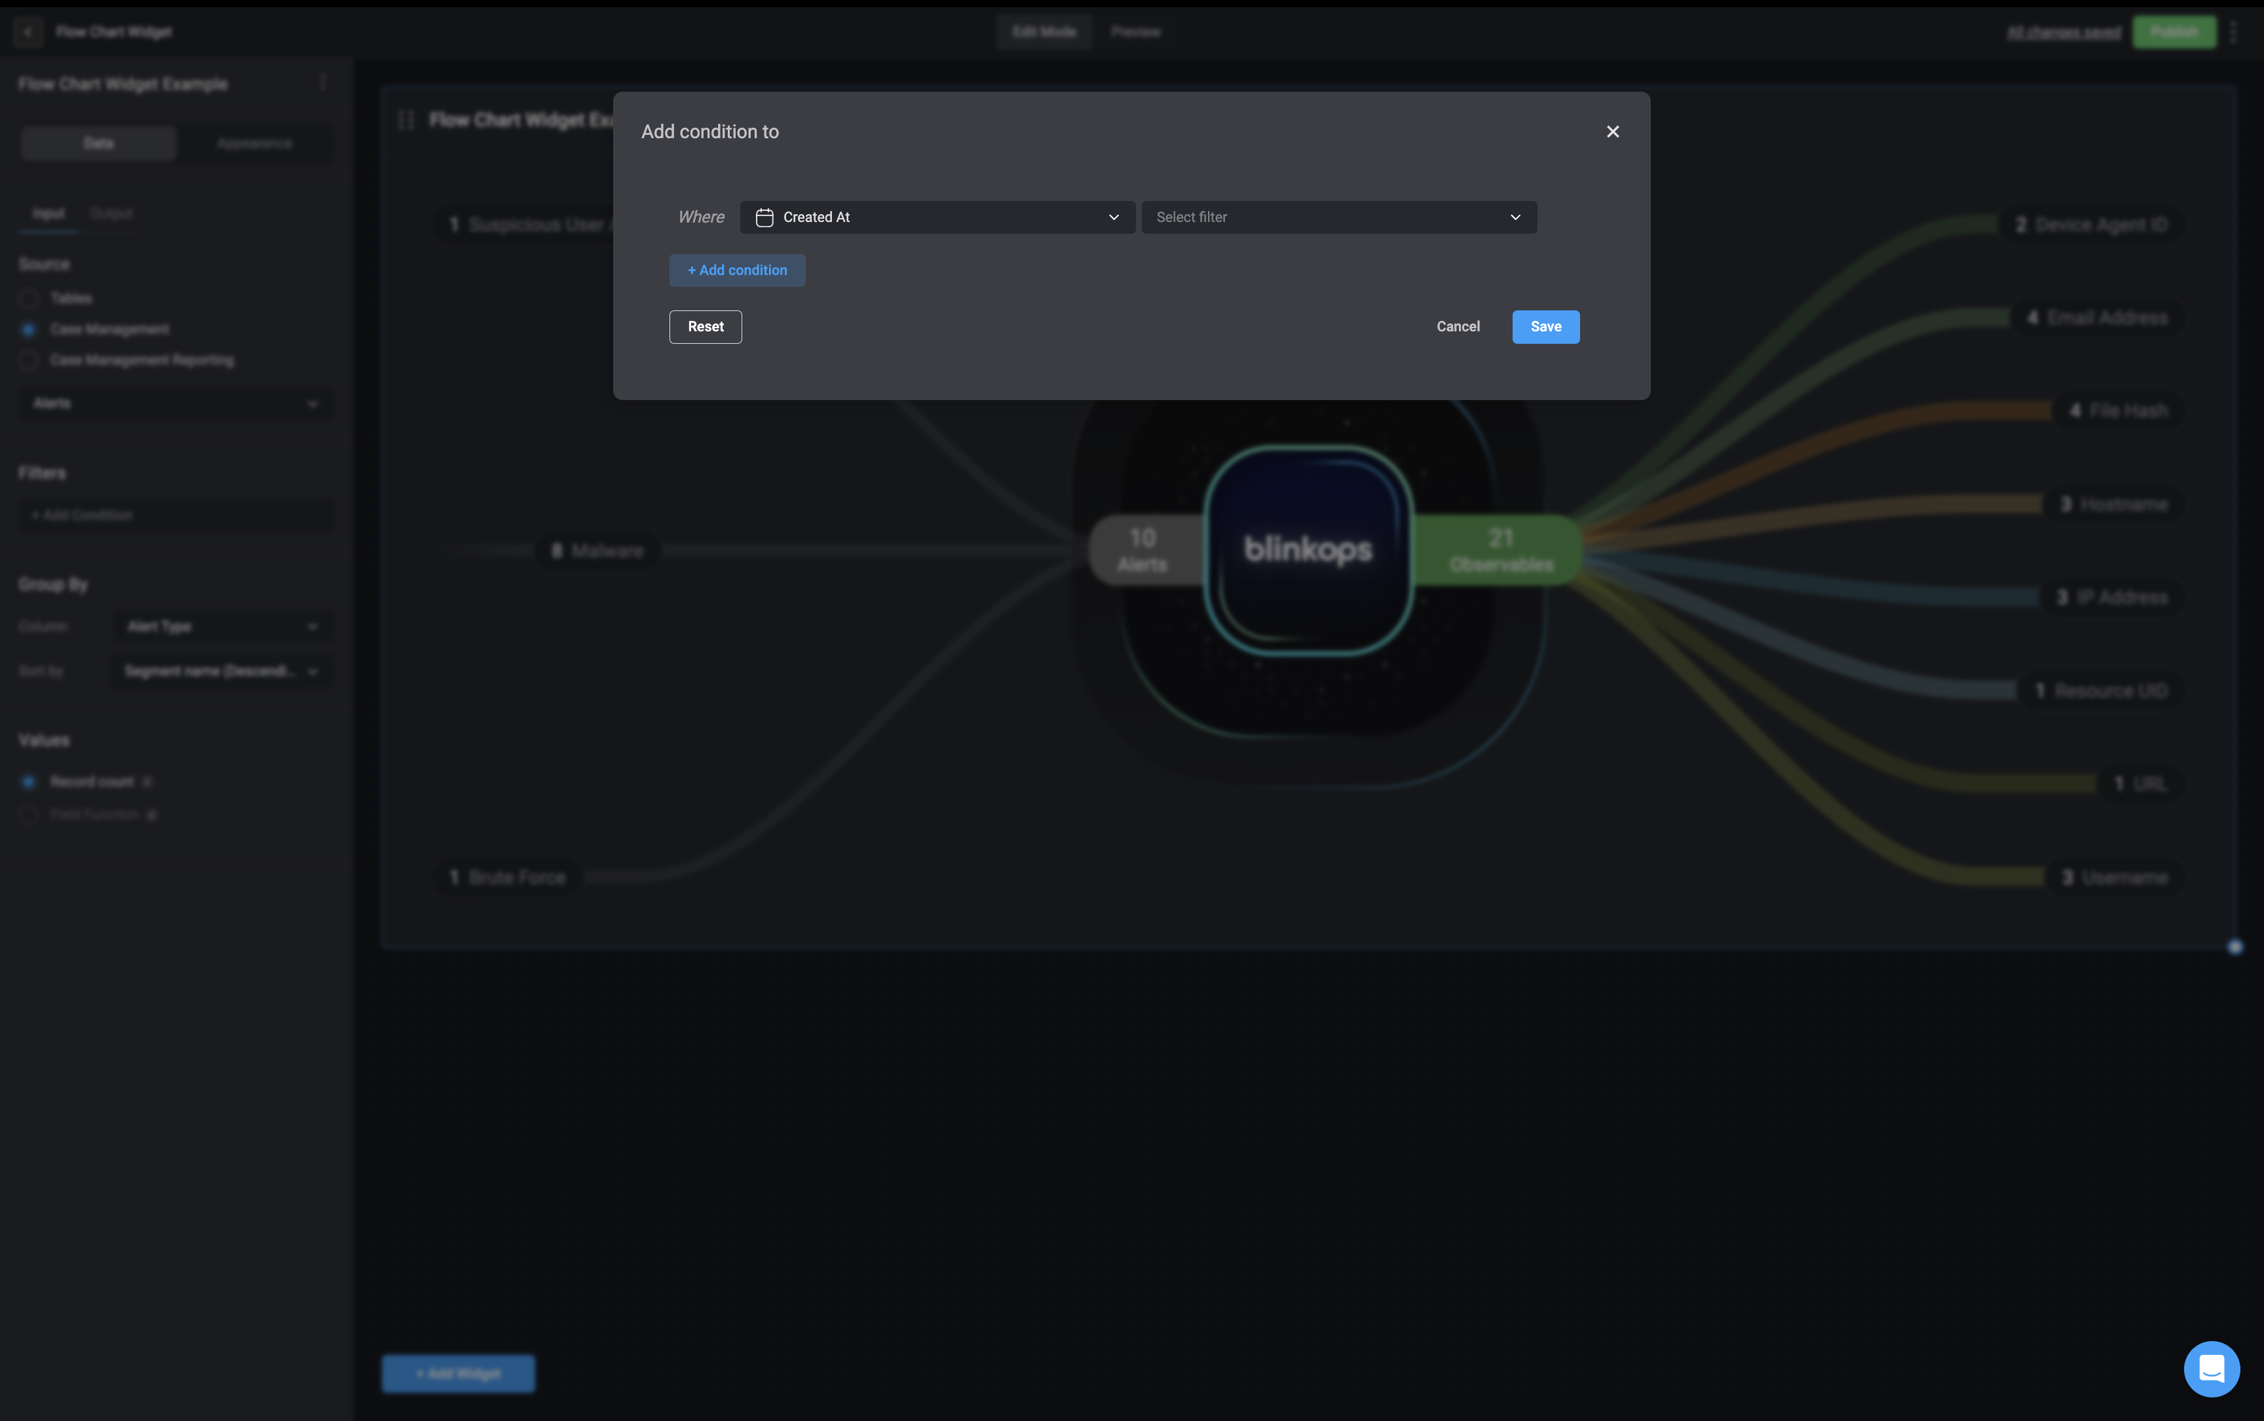Select the Case Management radio button
The image size is (2264, 1421).
pyautogui.click(x=28, y=330)
